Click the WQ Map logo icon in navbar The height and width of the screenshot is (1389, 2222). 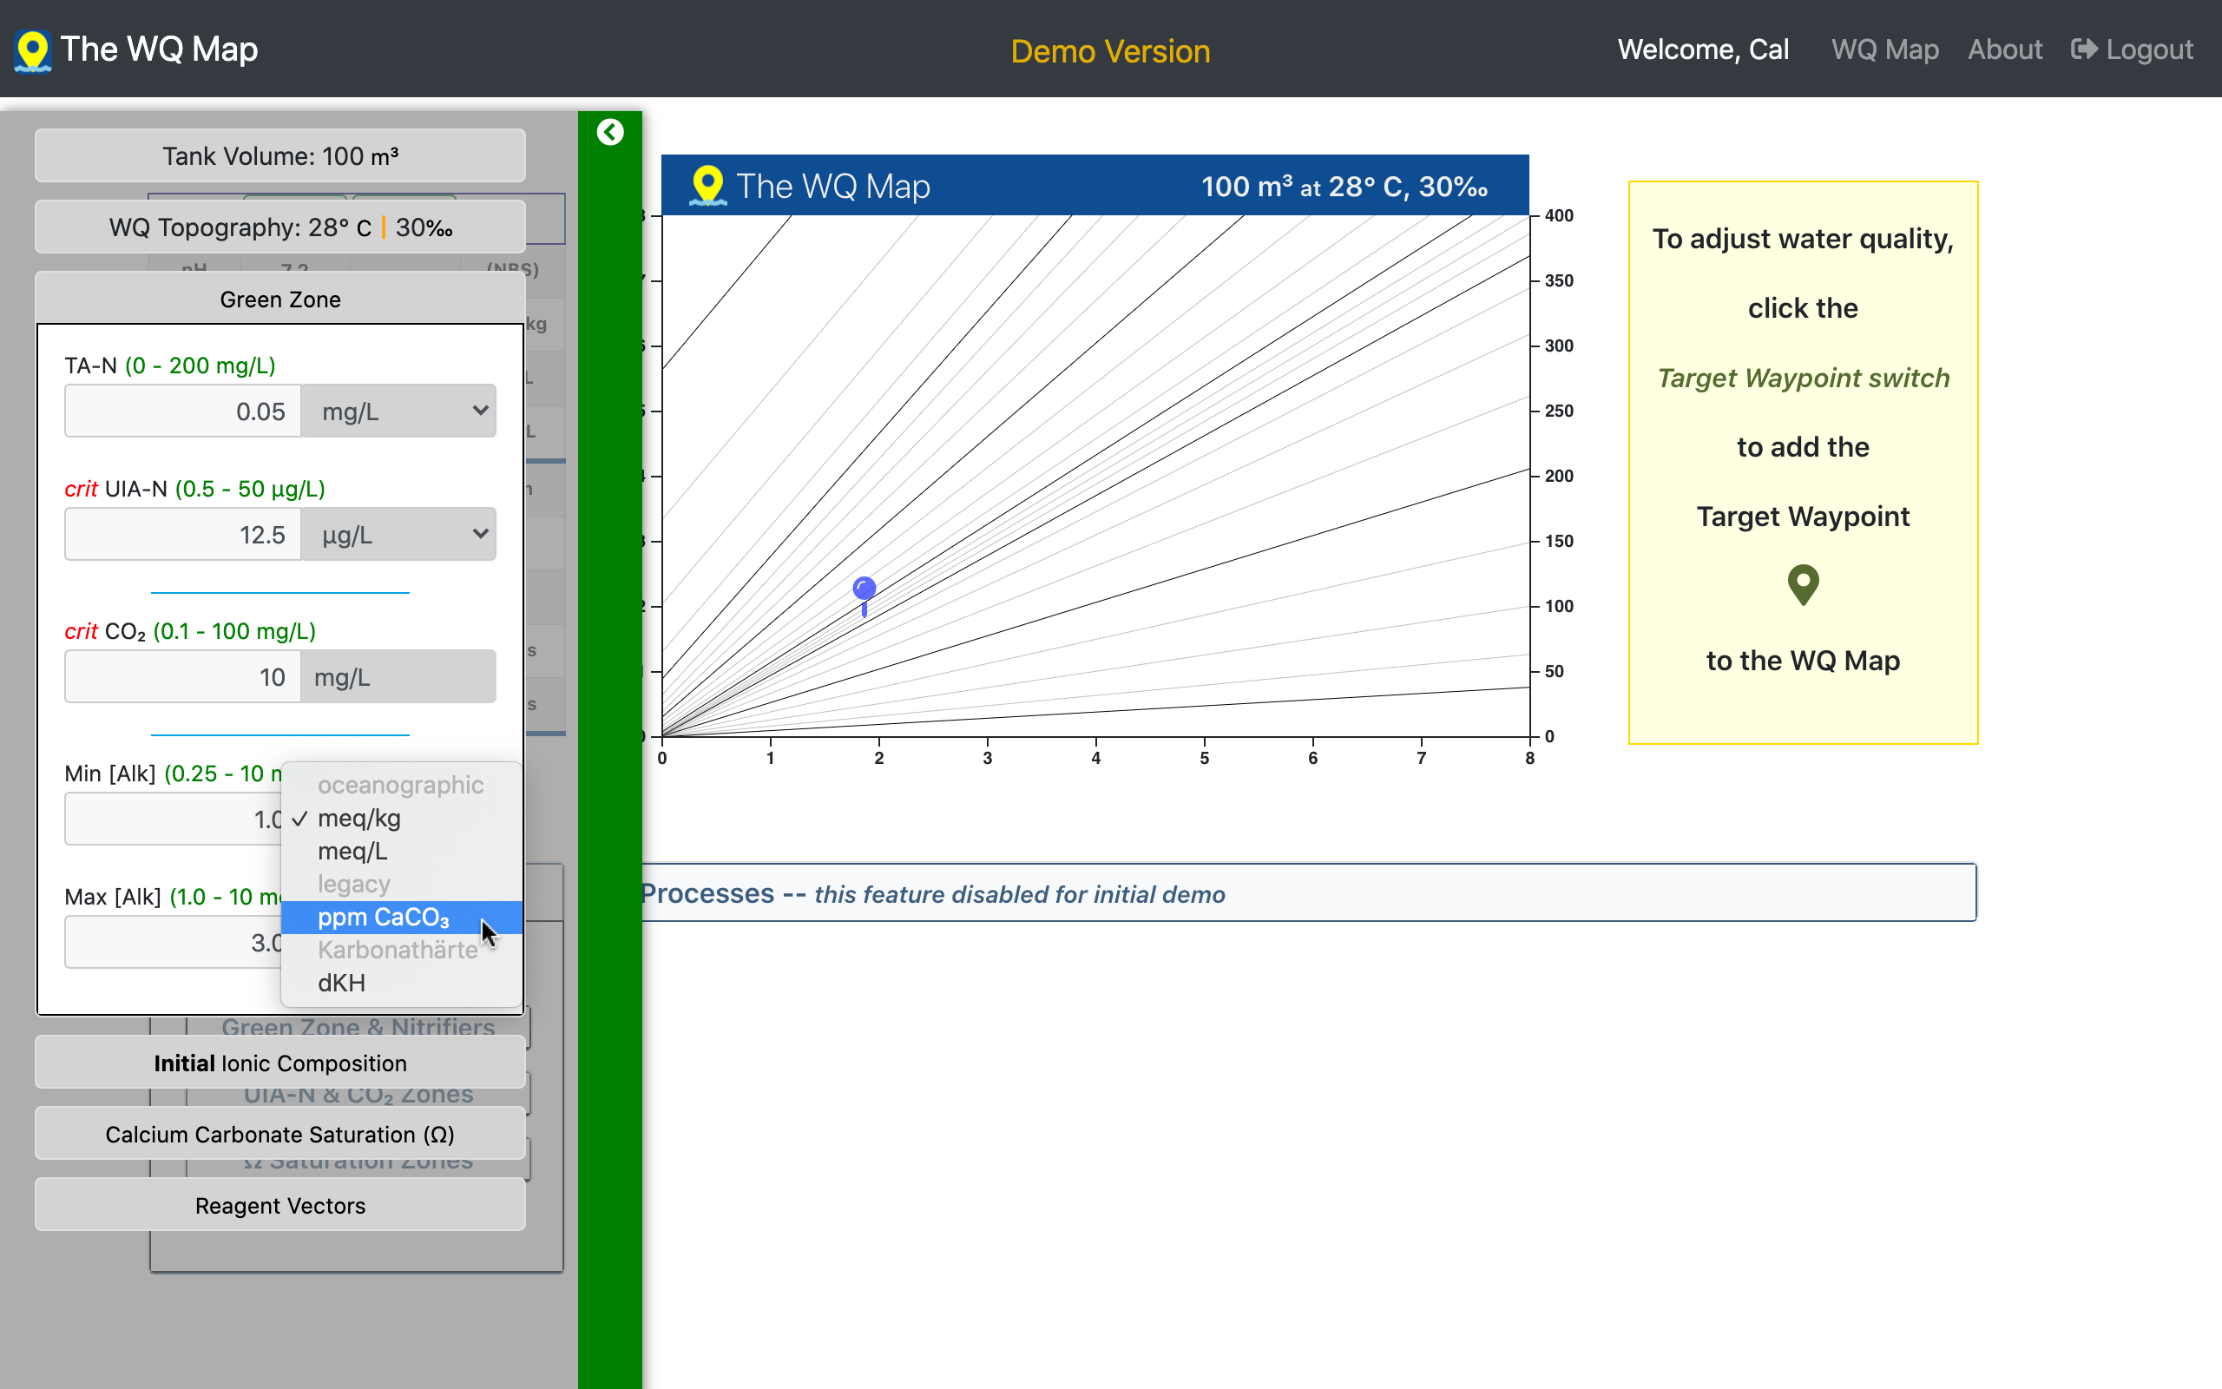pyautogui.click(x=33, y=50)
